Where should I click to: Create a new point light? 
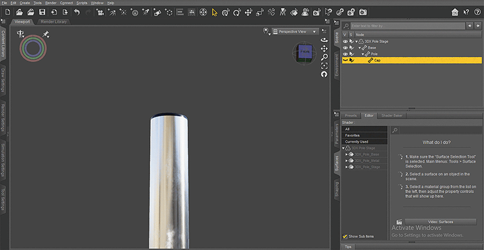[123, 12]
